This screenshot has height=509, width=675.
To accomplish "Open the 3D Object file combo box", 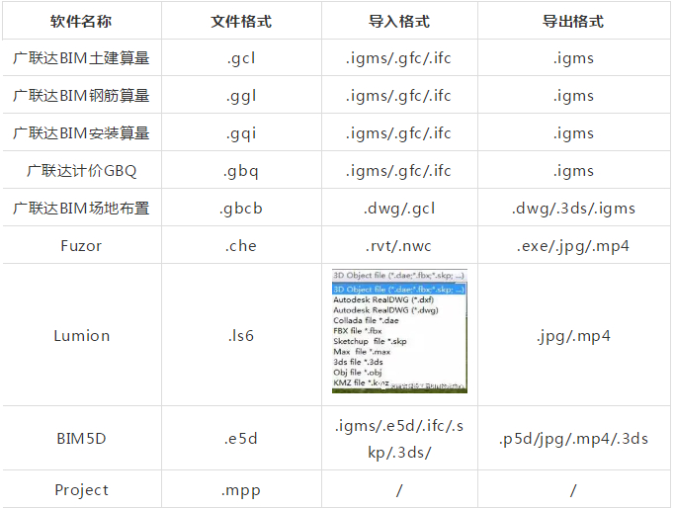I will pos(399,275).
